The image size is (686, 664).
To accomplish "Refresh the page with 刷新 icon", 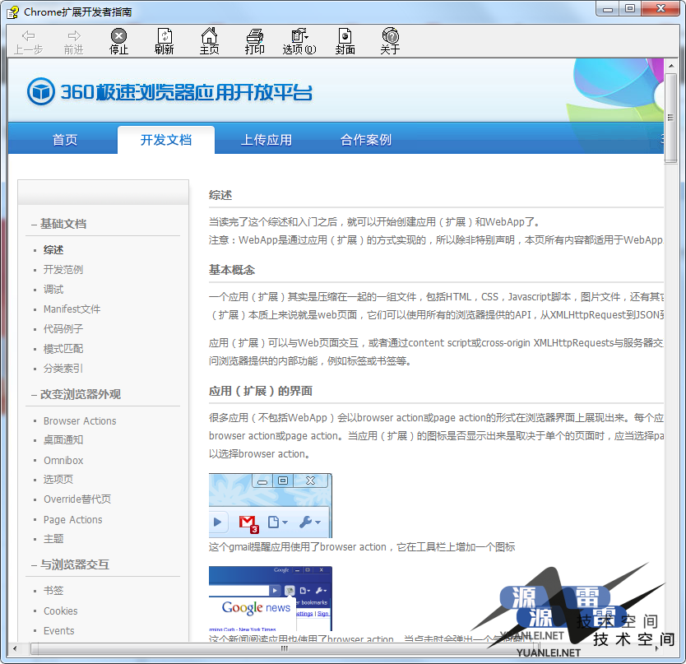I will [x=164, y=35].
